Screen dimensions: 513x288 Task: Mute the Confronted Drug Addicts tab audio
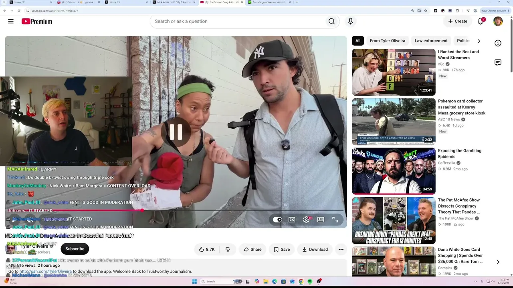click(x=237, y=2)
